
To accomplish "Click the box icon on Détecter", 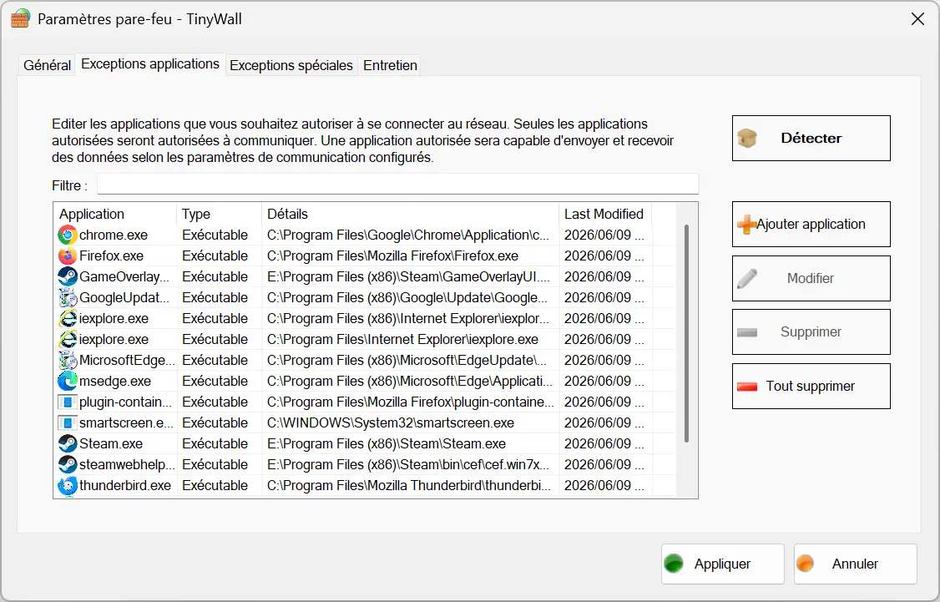I will click(x=747, y=139).
